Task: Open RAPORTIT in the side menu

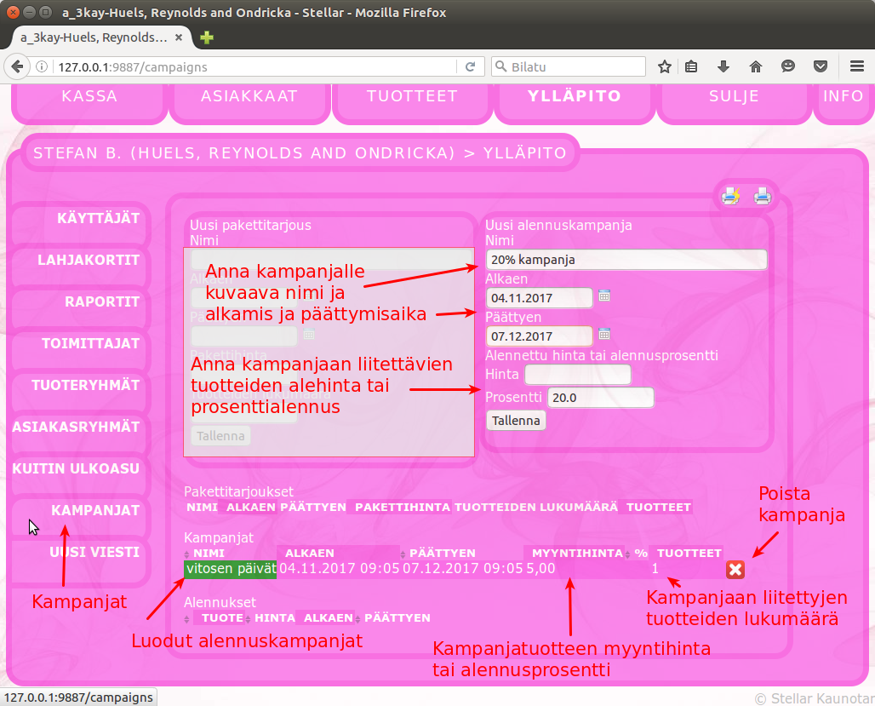Action: 101,301
